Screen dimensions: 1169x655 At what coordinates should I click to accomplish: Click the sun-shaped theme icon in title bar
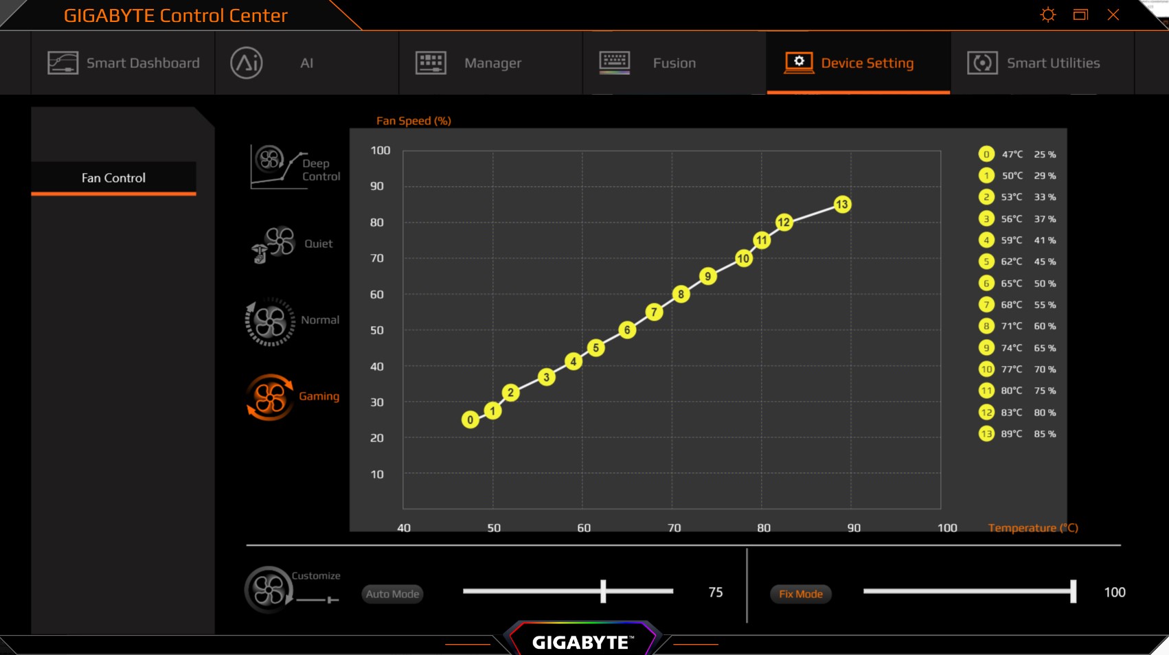coord(1047,14)
